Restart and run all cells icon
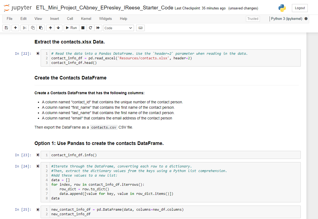Screen dimensions: 318x219 click(x=98, y=28)
